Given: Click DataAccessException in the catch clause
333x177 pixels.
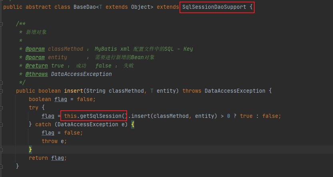Looking at the screenshot, I should (88, 124).
